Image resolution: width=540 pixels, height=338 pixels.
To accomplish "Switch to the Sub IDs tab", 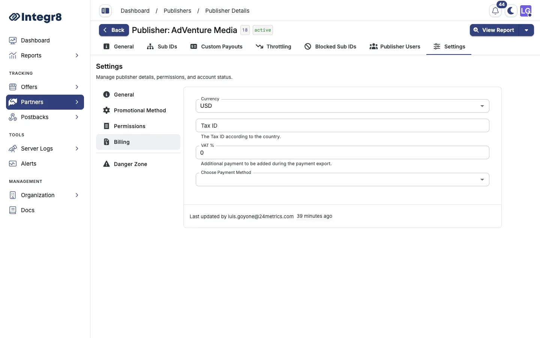I will click(162, 47).
